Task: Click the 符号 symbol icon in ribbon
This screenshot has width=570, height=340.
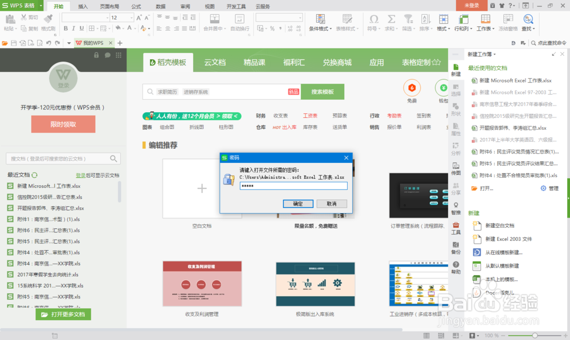Action: click(x=373, y=19)
